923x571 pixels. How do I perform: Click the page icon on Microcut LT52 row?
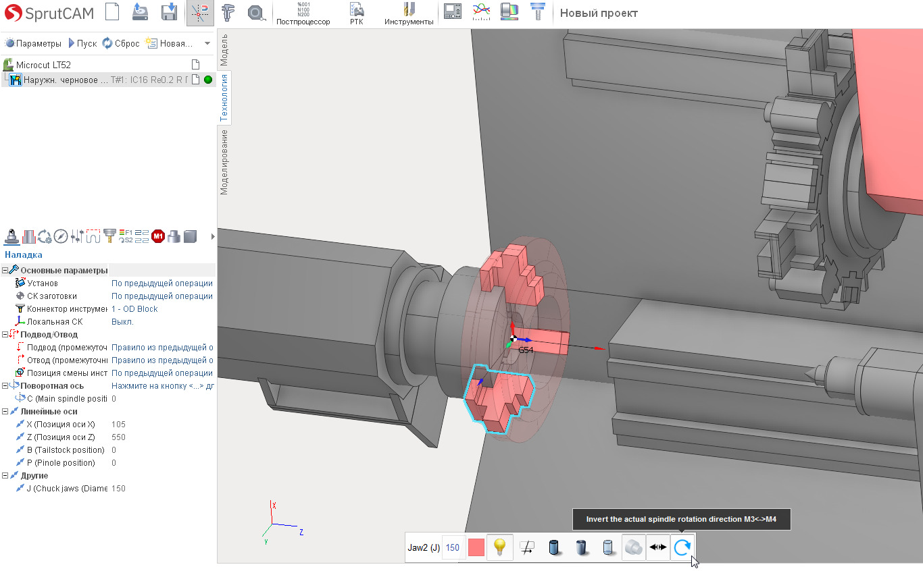pos(195,65)
